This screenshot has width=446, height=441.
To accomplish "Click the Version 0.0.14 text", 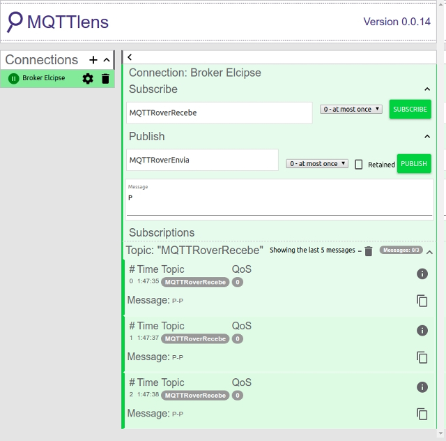I will [x=397, y=22].
